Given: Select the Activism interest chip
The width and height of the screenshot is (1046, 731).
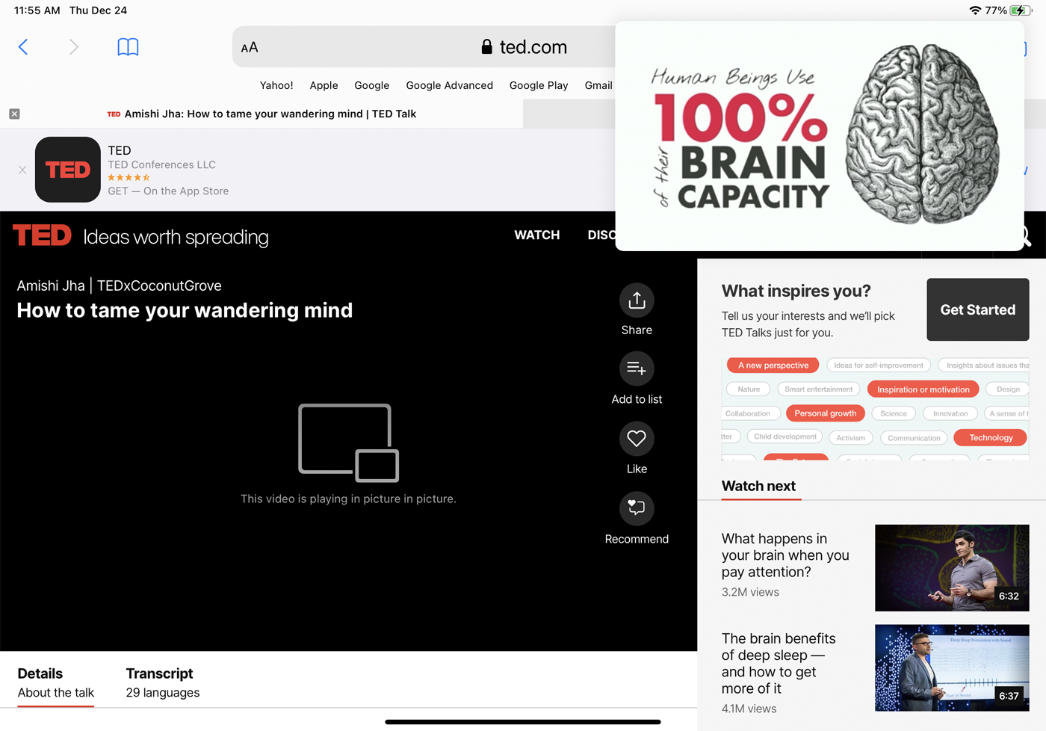Looking at the screenshot, I should 851,438.
